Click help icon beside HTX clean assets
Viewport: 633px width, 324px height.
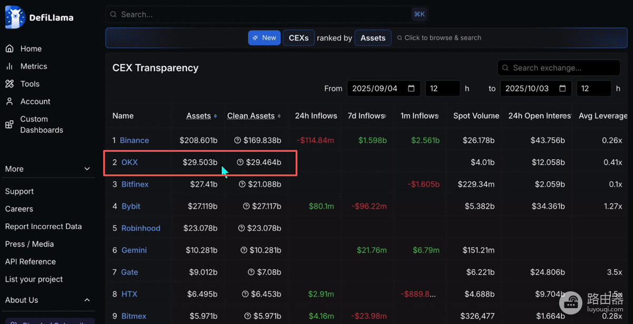(245, 294)
